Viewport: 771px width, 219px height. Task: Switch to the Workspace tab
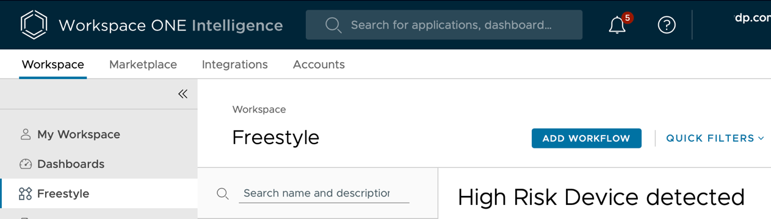52,64
